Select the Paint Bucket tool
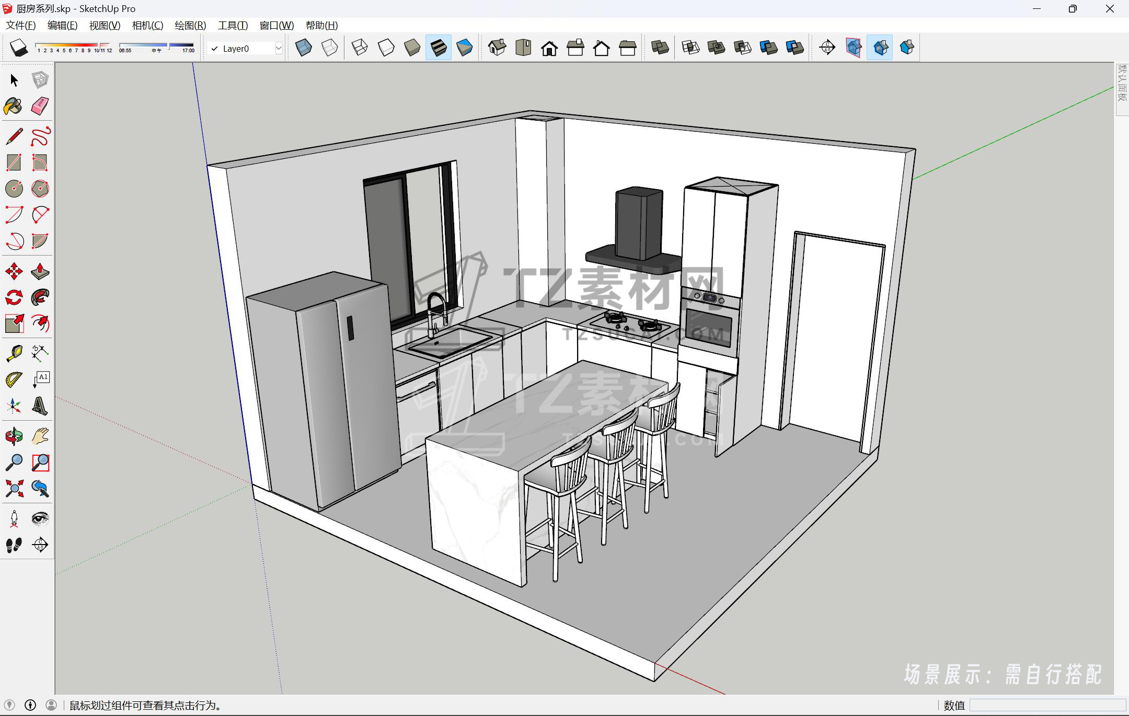The image size is (1129, 716). (x=13, y=107)
